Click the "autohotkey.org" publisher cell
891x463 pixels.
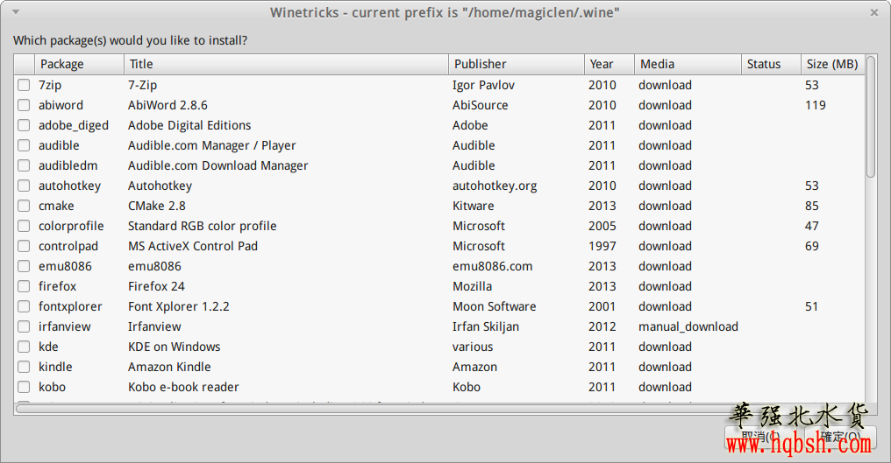(x=495, y=186)
